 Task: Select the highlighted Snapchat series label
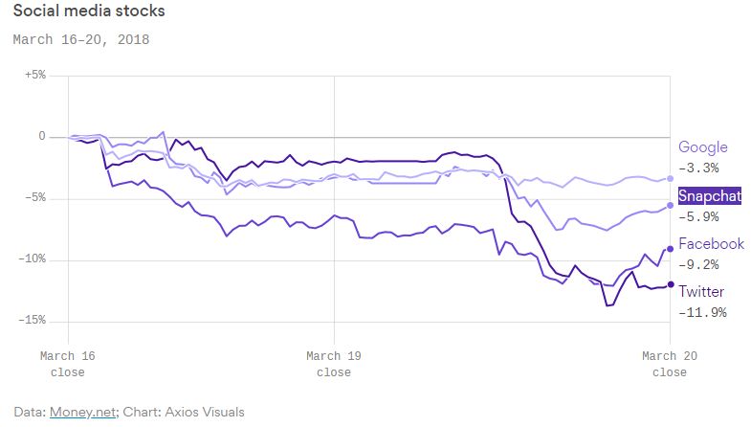click(711, 195)
